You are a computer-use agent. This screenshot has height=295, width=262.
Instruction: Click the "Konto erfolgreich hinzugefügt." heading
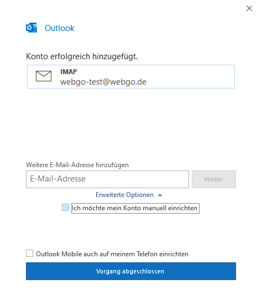pos(82,56)
